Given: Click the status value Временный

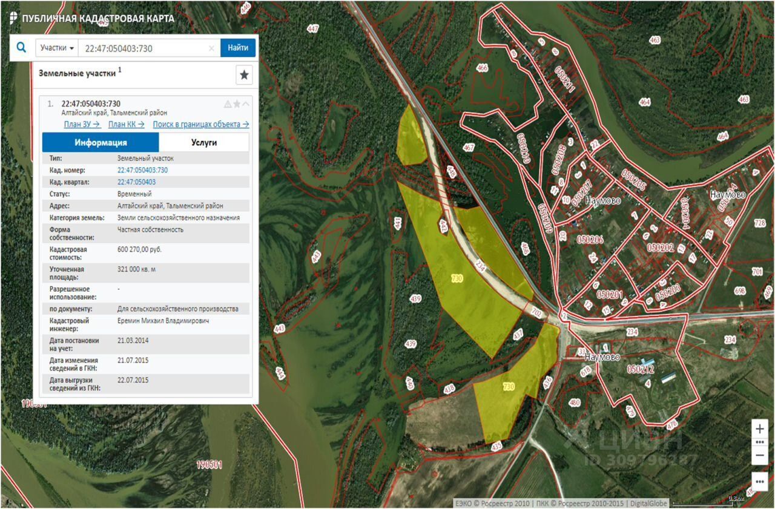Looking at the screenshot, I should click(134, 194).
